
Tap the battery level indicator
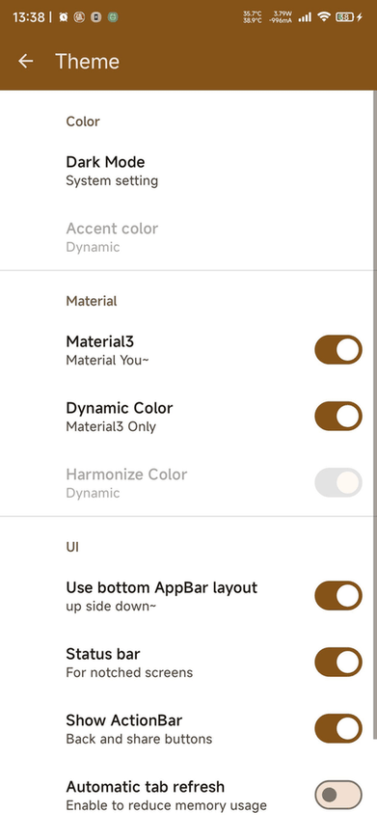point(344,17)
